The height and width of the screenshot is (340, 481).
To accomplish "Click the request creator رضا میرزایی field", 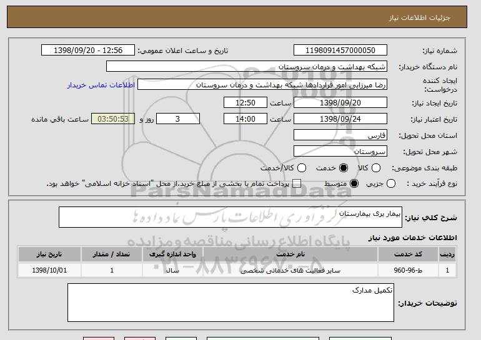I will pyautogui.click(x=262, y=85).
